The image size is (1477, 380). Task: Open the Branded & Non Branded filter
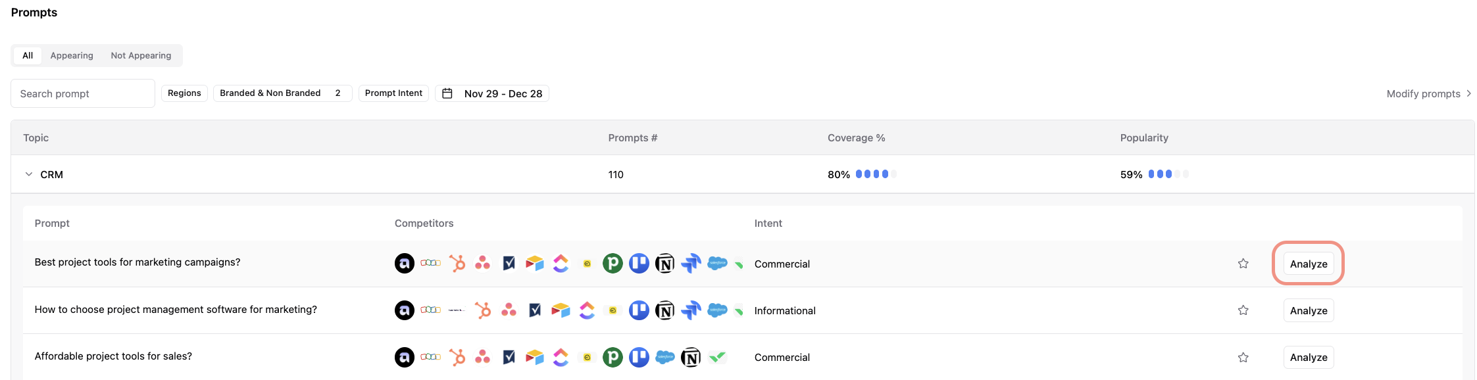(x=282, y=93)
